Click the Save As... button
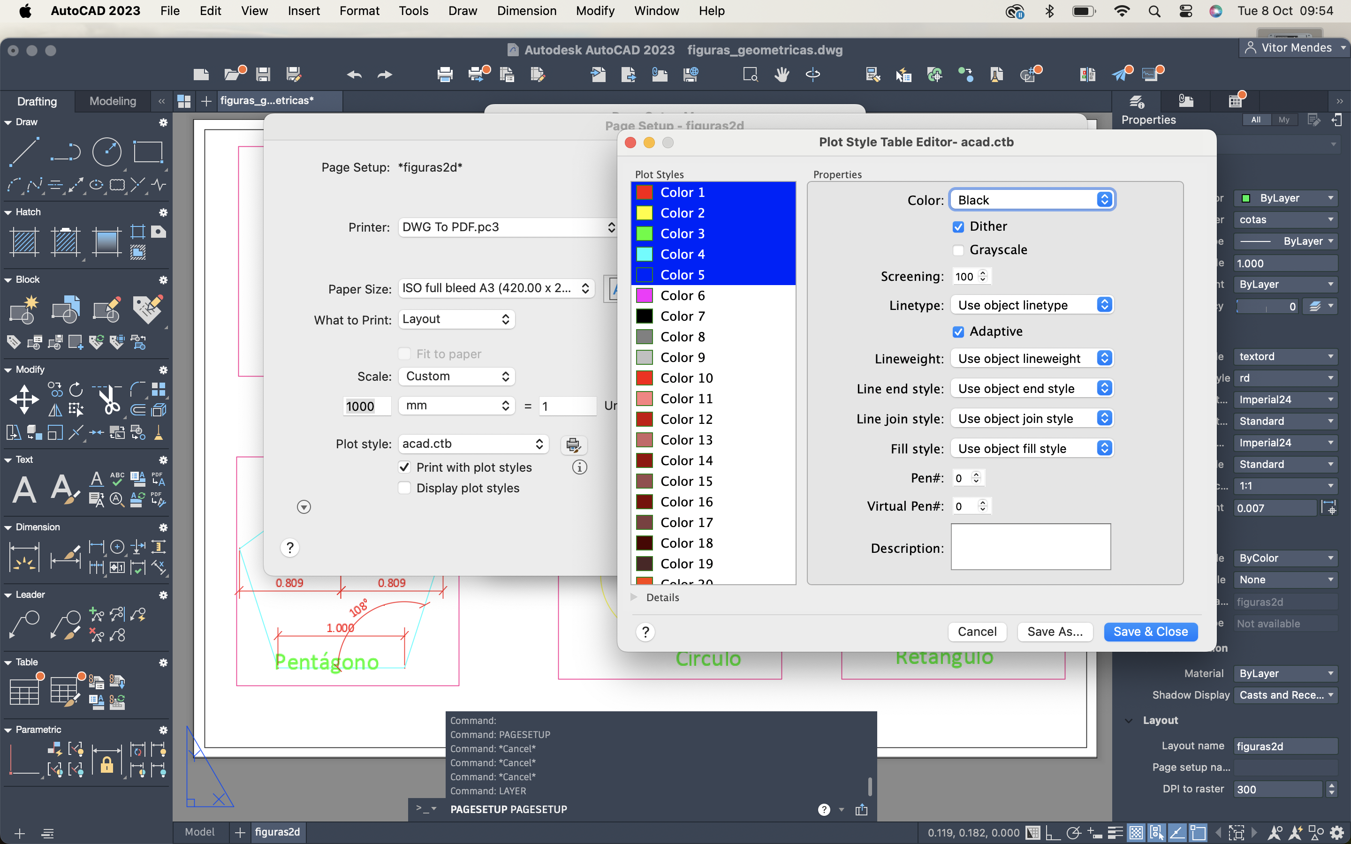This screenshot has width=1351, height=844. 1055,631
